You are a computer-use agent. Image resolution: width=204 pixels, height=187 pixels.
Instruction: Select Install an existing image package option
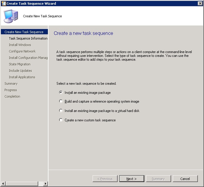(61, 93)
